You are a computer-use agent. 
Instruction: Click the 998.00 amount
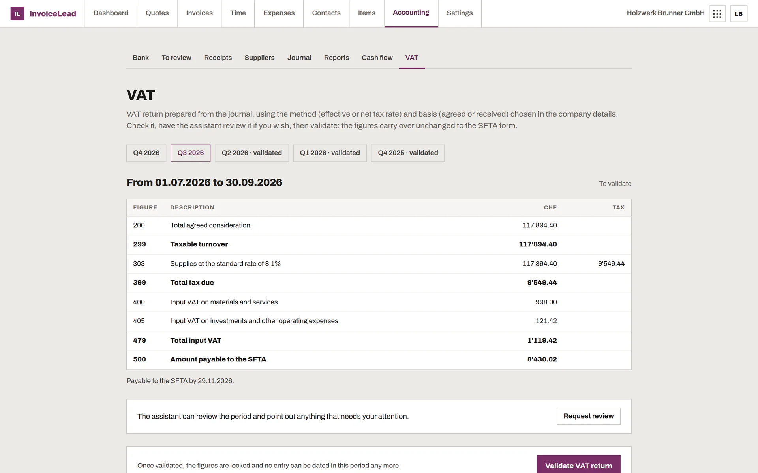[546, 302]
